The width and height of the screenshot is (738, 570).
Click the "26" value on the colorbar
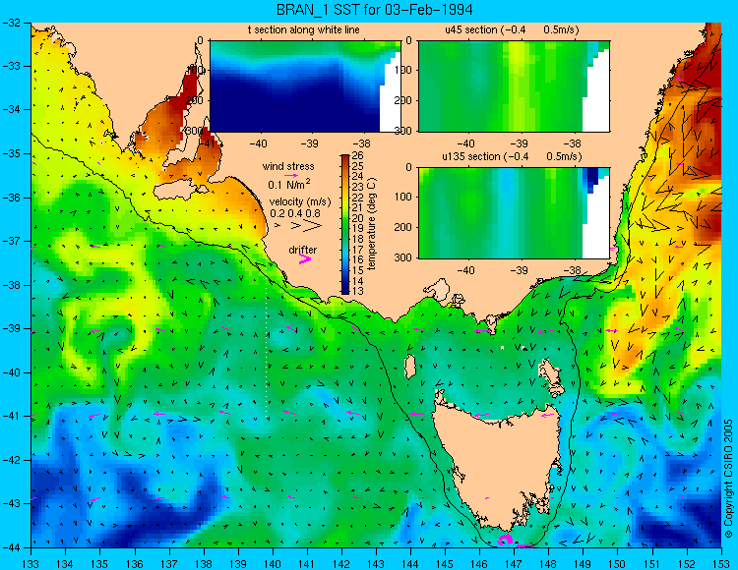357,156
